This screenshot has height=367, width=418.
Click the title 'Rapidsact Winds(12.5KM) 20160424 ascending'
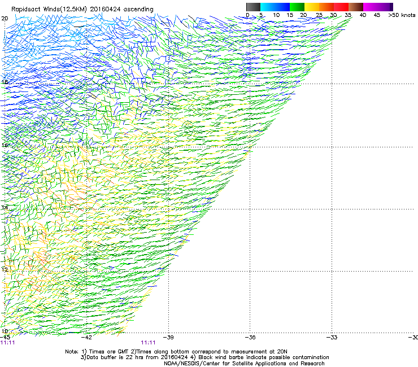pyautogui.click(x=82, y=10)
